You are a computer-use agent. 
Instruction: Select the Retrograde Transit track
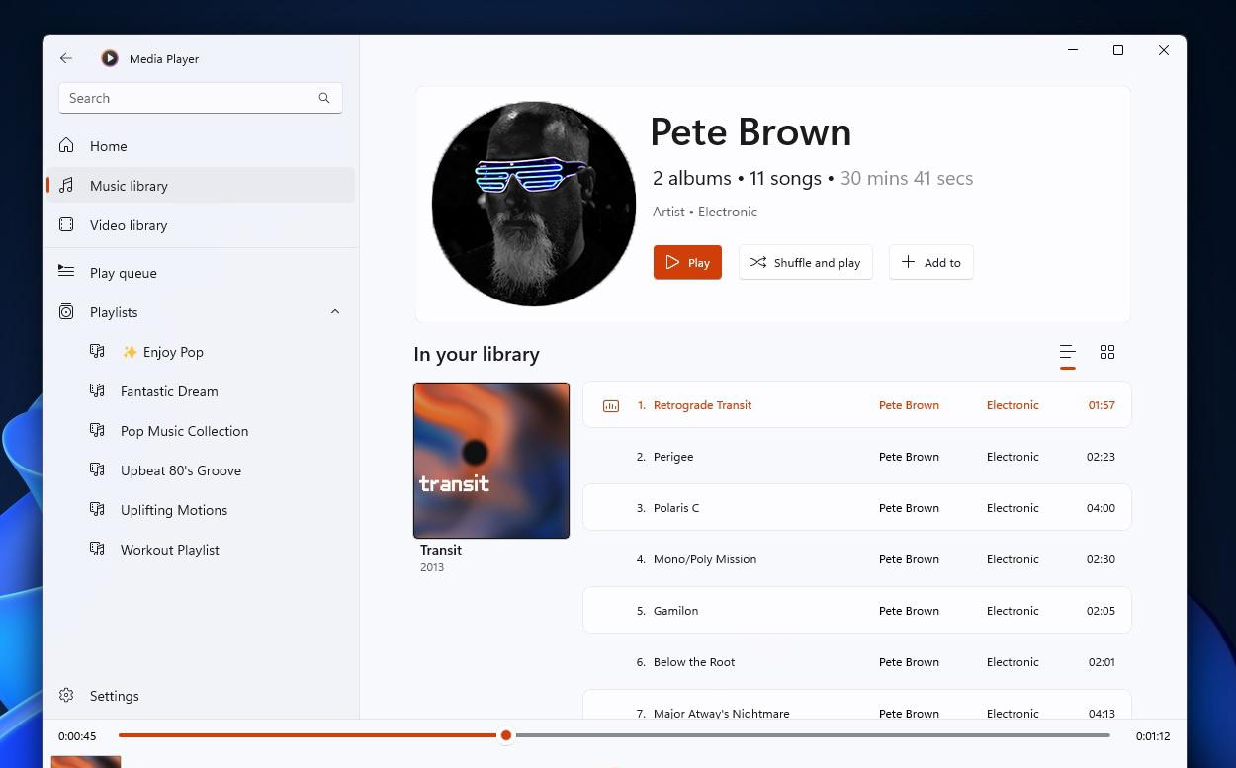coord(857,405)
